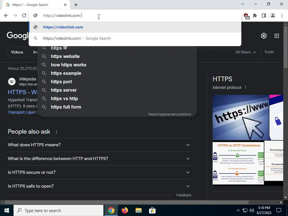Open the uBlock extension icon showing 20
Image resolution: width=288 pixels, height=216 pixels.
pos(246,16)
